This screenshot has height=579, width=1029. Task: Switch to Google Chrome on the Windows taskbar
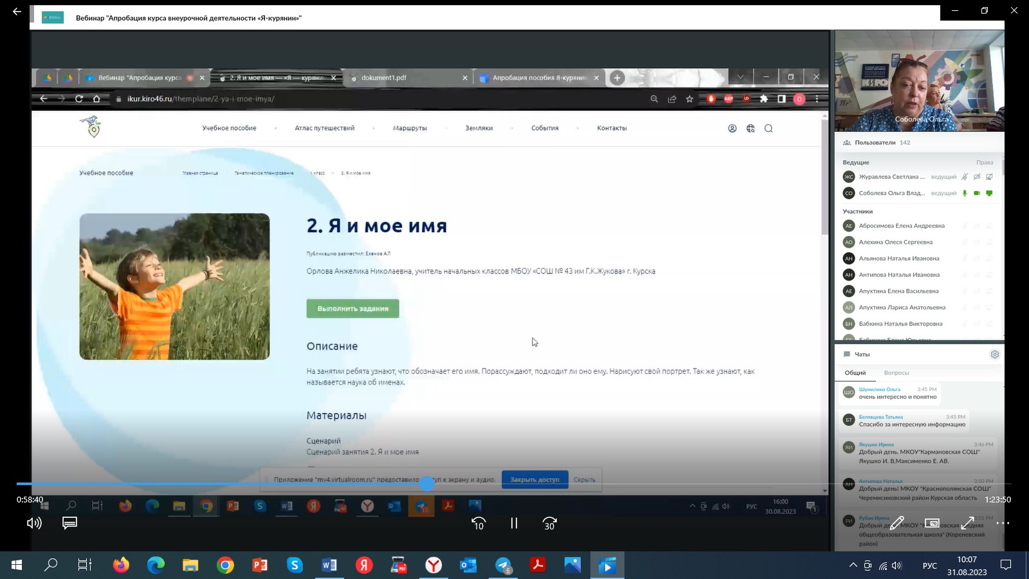tap(225, 565)
